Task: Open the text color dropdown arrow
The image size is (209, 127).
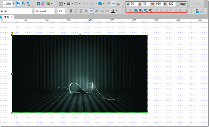Action: click(117, 11)
